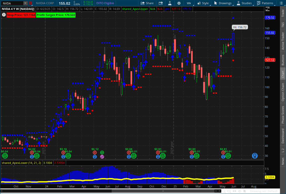Open the News sidebar tab
The image size is (286, 194).
[283, 161]
